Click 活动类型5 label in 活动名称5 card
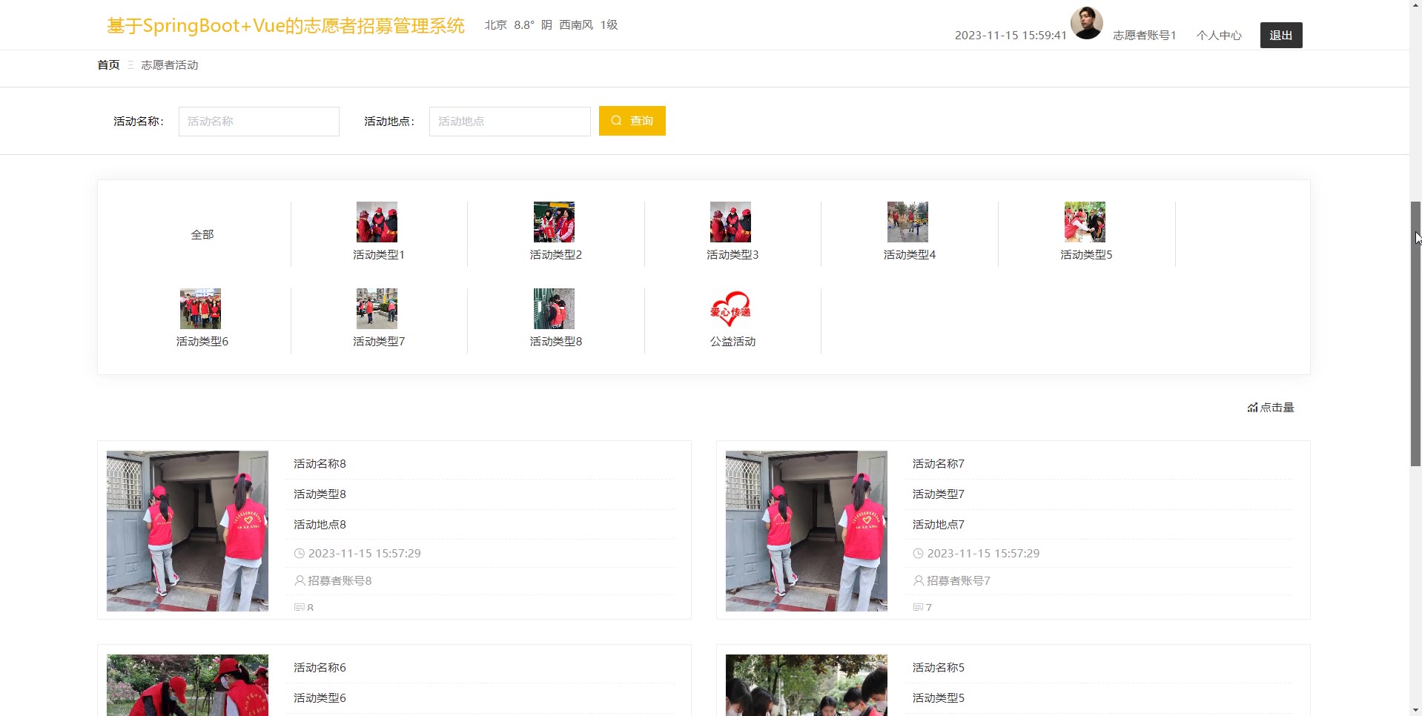 point(939,698)
